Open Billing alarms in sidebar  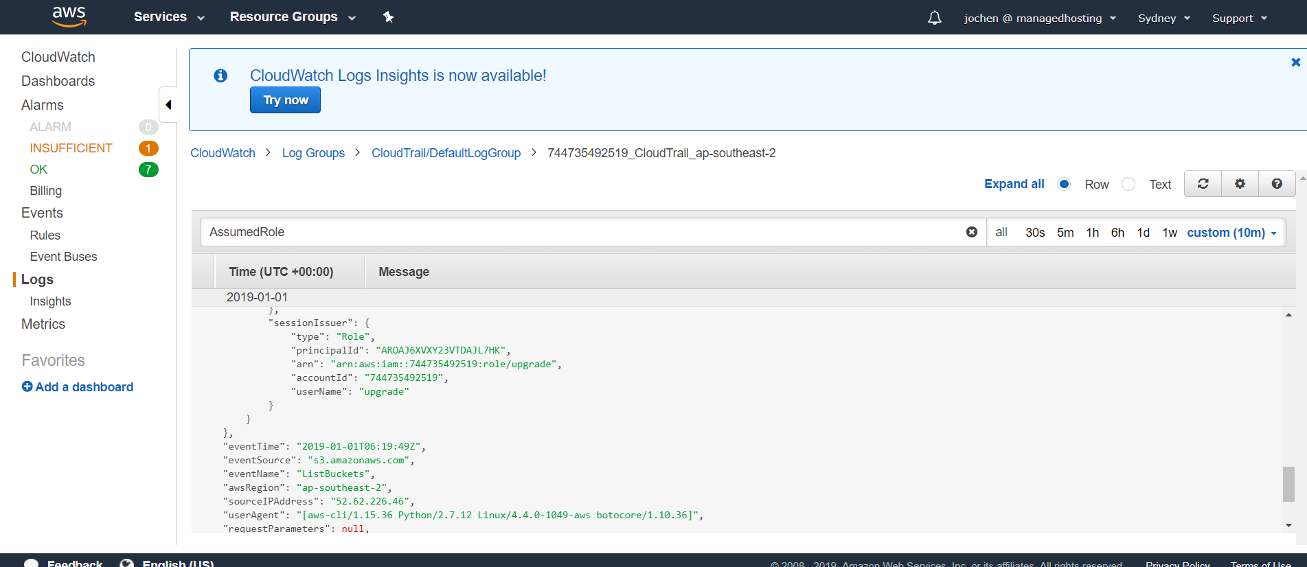[45, 191]
